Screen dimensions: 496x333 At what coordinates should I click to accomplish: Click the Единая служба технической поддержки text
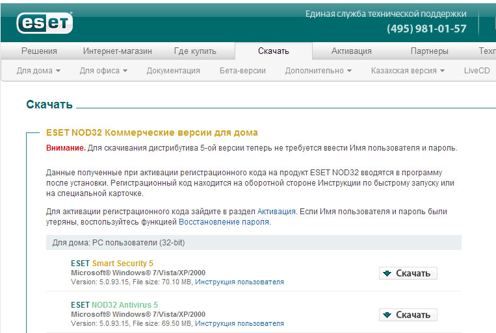click(x=385, y=14)
